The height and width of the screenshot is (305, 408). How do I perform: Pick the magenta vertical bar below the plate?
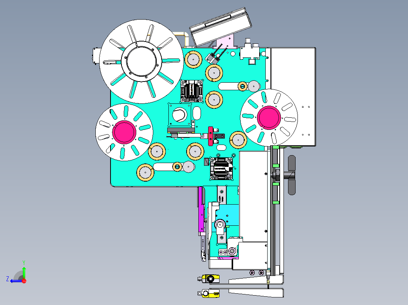click(x=201, y=209)
